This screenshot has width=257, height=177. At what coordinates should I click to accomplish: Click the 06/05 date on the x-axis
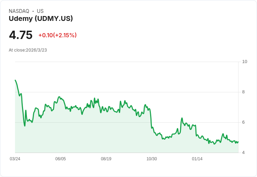point(60,159)
